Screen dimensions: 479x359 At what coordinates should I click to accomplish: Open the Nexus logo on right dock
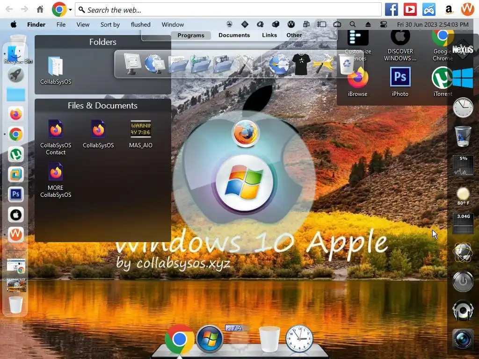pos(463,49)
